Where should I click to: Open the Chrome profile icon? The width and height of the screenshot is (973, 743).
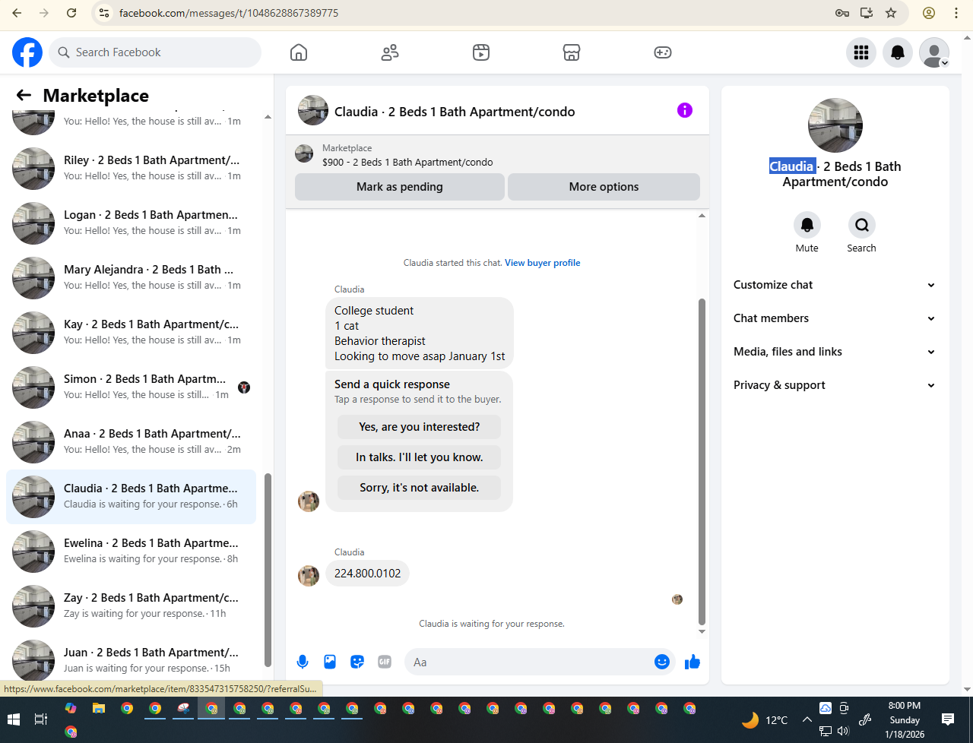(929, 13)
